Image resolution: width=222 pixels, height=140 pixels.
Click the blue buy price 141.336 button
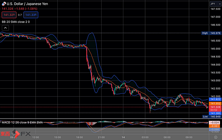pos(31,15)
